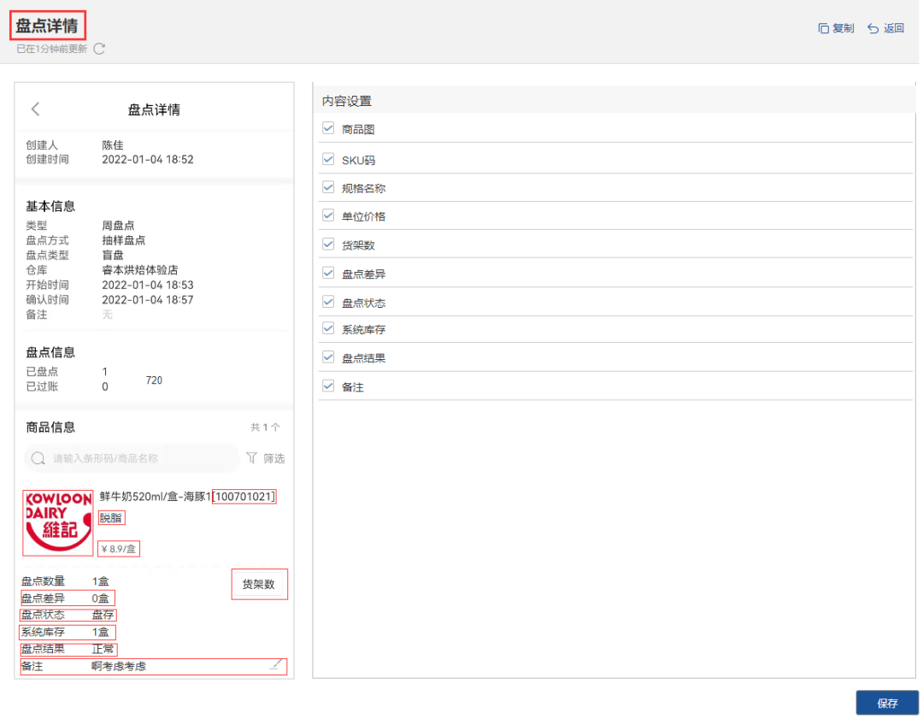
Task: Click the Kowloon Dairy product image
Action: pyautogui.click(x=57, y=522)
